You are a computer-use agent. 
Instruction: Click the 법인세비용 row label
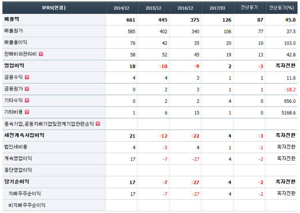[16, 147]
